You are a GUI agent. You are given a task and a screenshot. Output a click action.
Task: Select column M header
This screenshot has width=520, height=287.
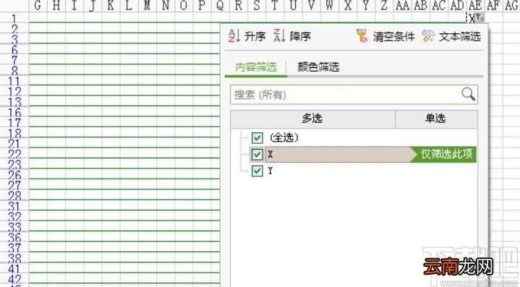(148, 6)
